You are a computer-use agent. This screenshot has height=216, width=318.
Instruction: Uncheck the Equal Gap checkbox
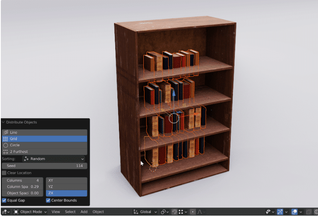tap(4, 200)
